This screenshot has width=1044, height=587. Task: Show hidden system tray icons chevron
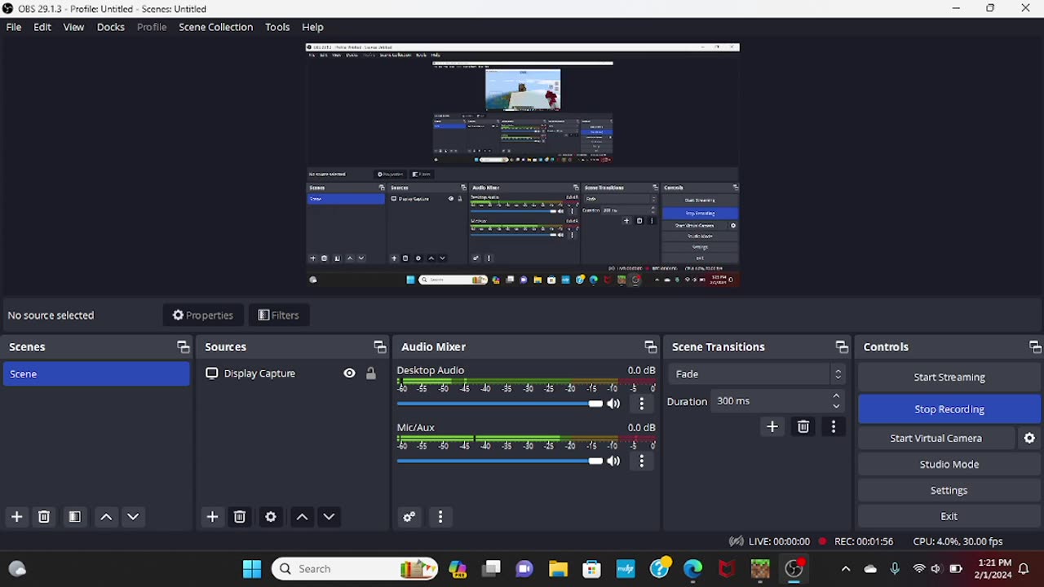[846, 569]
